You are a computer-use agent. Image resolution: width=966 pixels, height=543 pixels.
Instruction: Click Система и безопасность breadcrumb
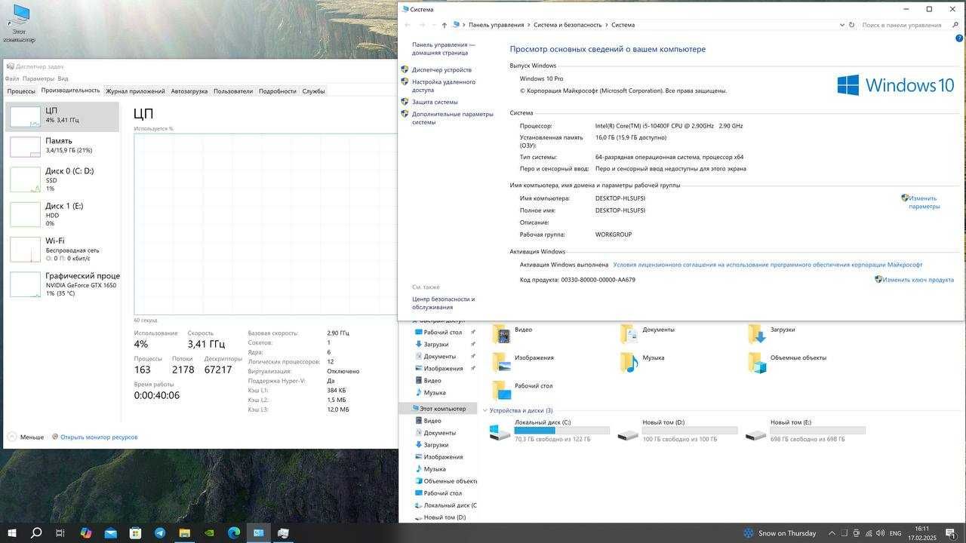tap(568, 25)
